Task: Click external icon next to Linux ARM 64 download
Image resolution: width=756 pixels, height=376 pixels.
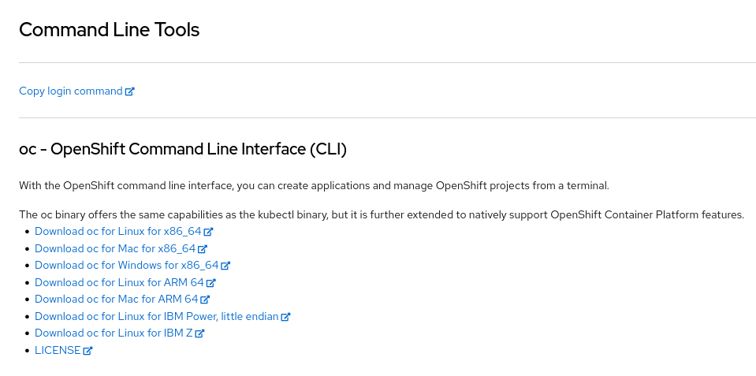Action: click(x=211, y=283)
